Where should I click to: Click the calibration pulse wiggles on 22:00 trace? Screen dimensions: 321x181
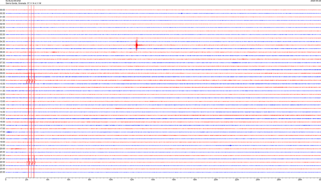31,162
